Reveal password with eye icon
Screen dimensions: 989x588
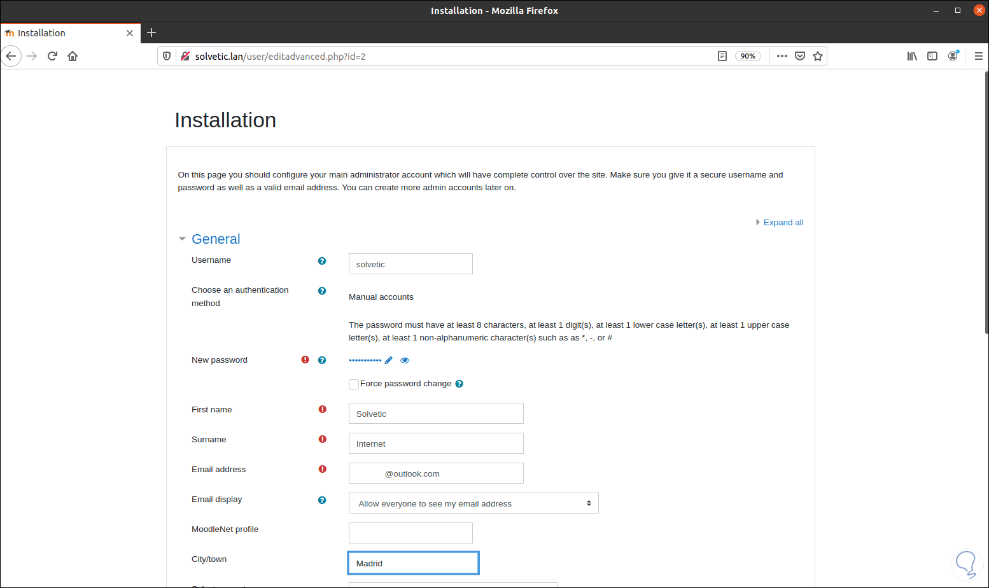pyautogui.click(x=405, y=360)
